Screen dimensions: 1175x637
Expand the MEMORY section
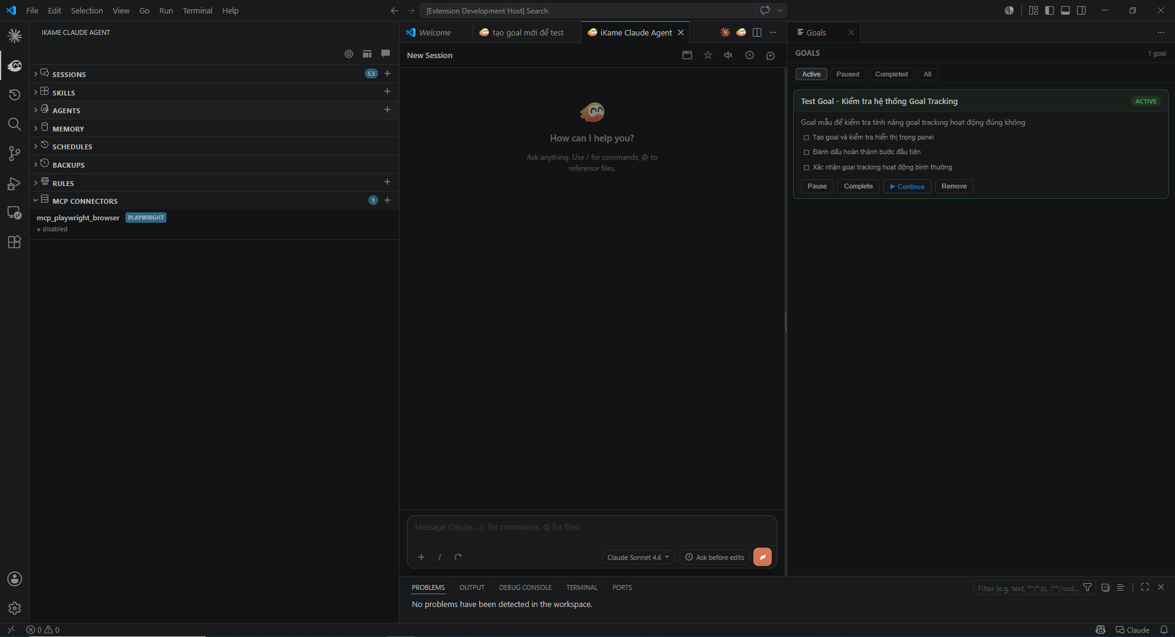[214, 129]
